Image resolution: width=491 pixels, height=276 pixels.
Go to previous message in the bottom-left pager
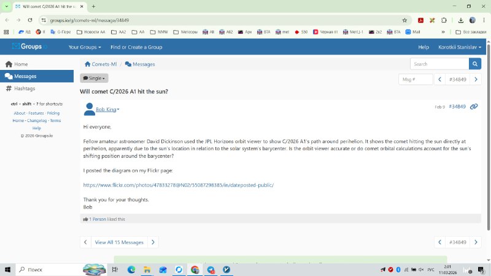click(x=85, y=242)
